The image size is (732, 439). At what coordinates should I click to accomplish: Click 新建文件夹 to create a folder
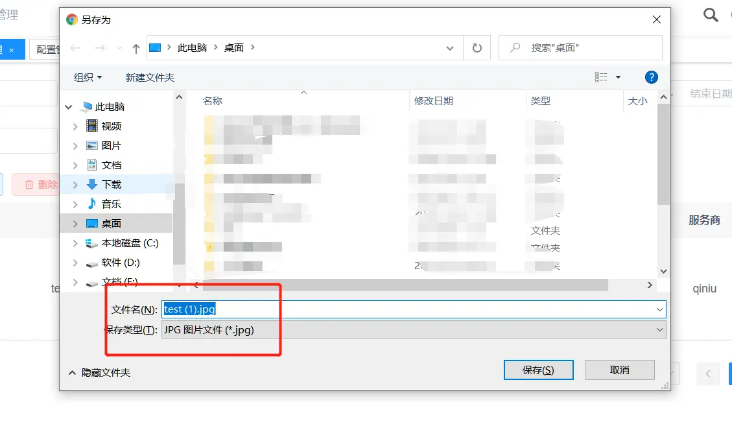[x=149, y=78]
